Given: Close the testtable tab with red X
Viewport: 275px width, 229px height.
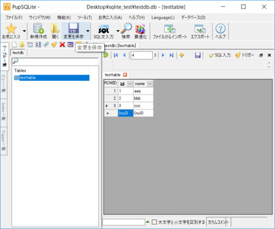Looking at the screenshot, I should [x=125, y=75].
